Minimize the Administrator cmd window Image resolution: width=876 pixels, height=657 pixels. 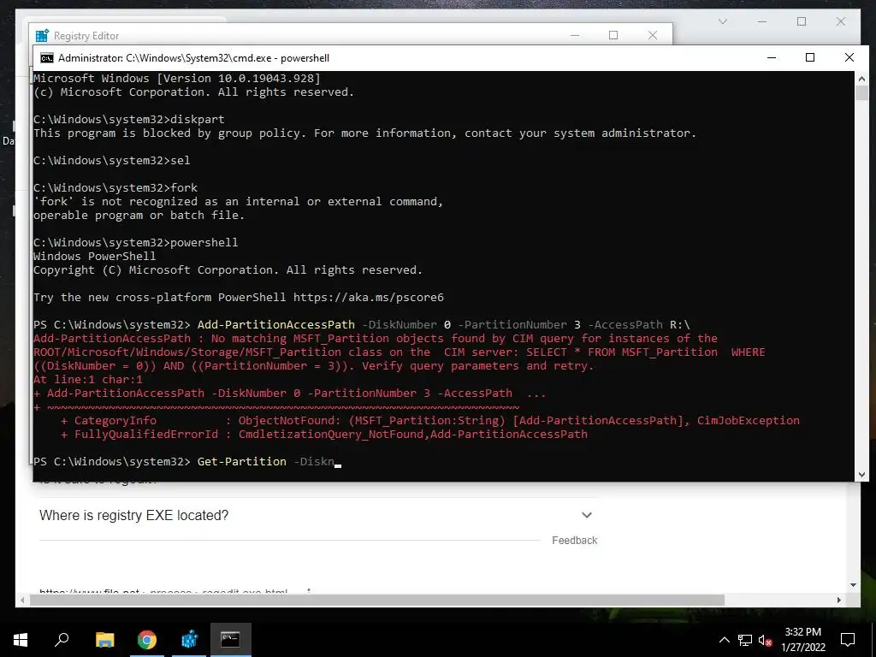[x=772, y=57]
